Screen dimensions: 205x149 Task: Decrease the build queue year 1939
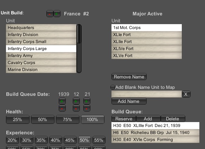62,108
